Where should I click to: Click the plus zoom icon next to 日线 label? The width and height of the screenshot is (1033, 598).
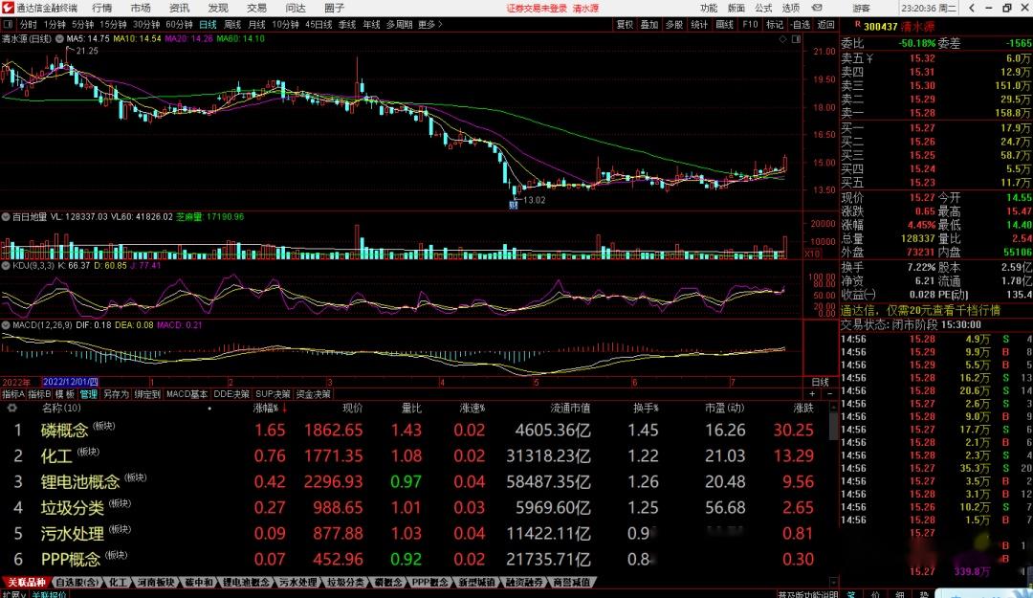(812, 393)
